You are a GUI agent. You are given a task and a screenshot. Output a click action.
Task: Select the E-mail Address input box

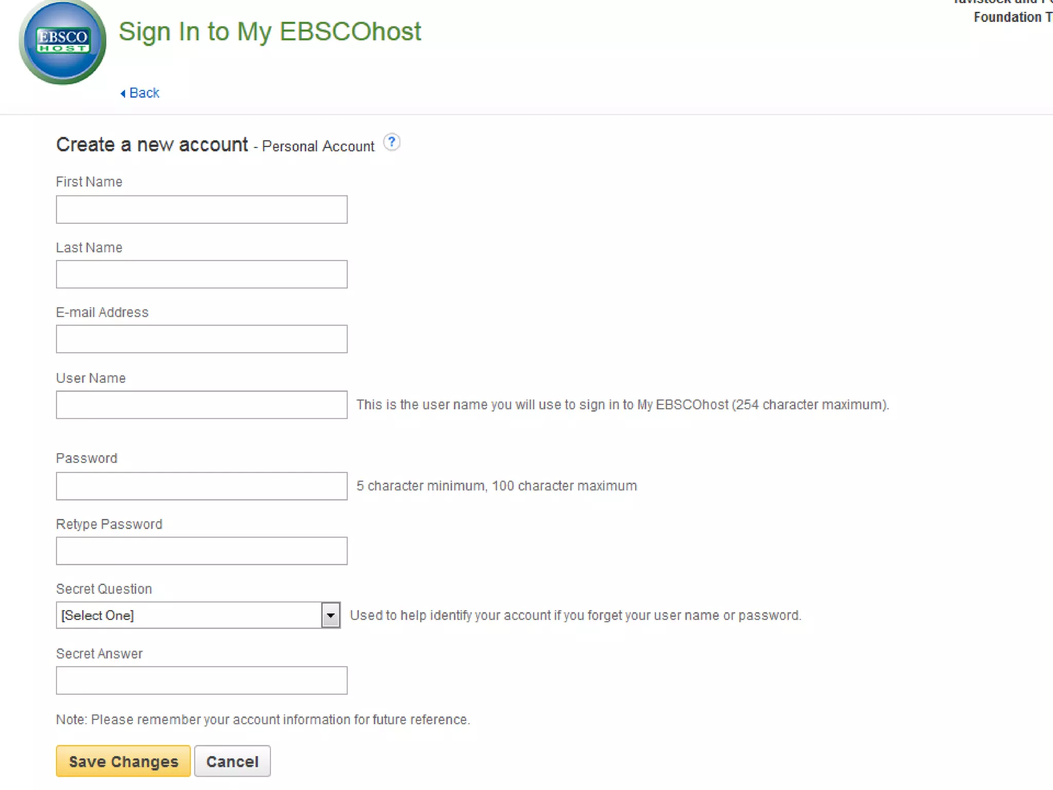(202, 339)
